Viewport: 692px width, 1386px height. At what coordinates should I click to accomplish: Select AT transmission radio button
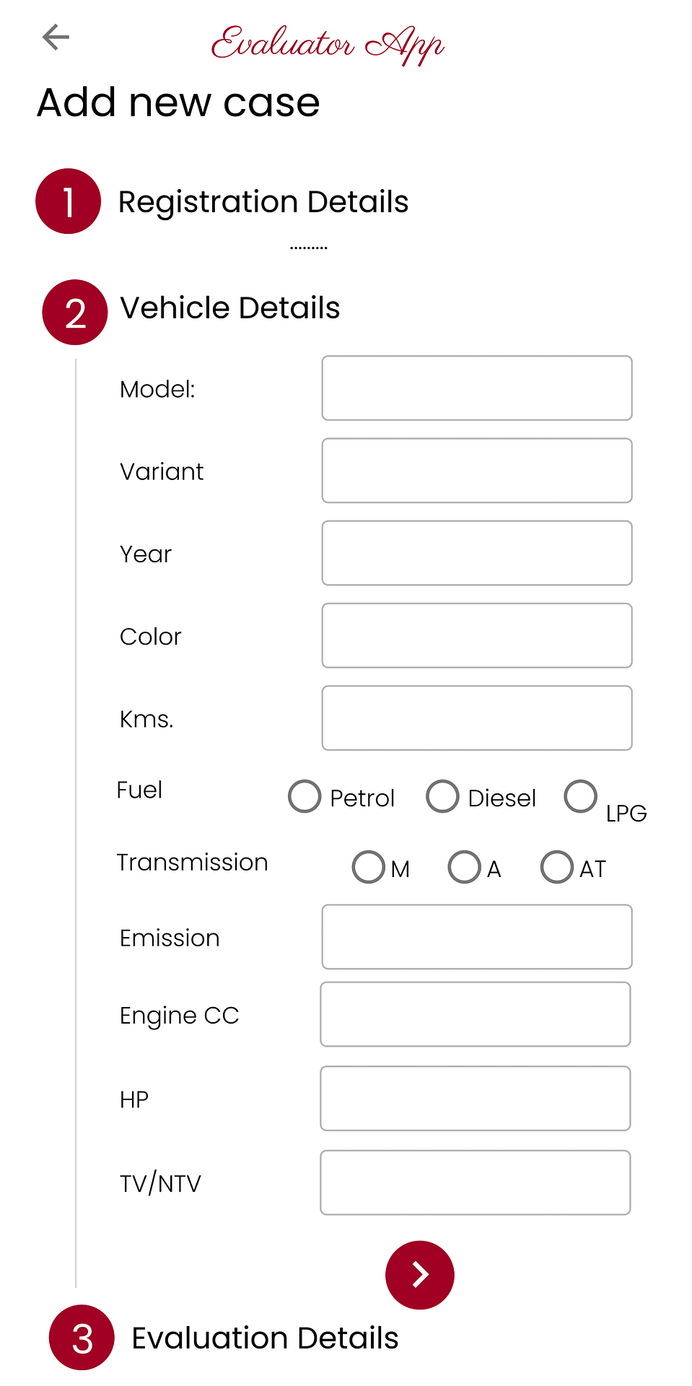click(x=557, y=867)
